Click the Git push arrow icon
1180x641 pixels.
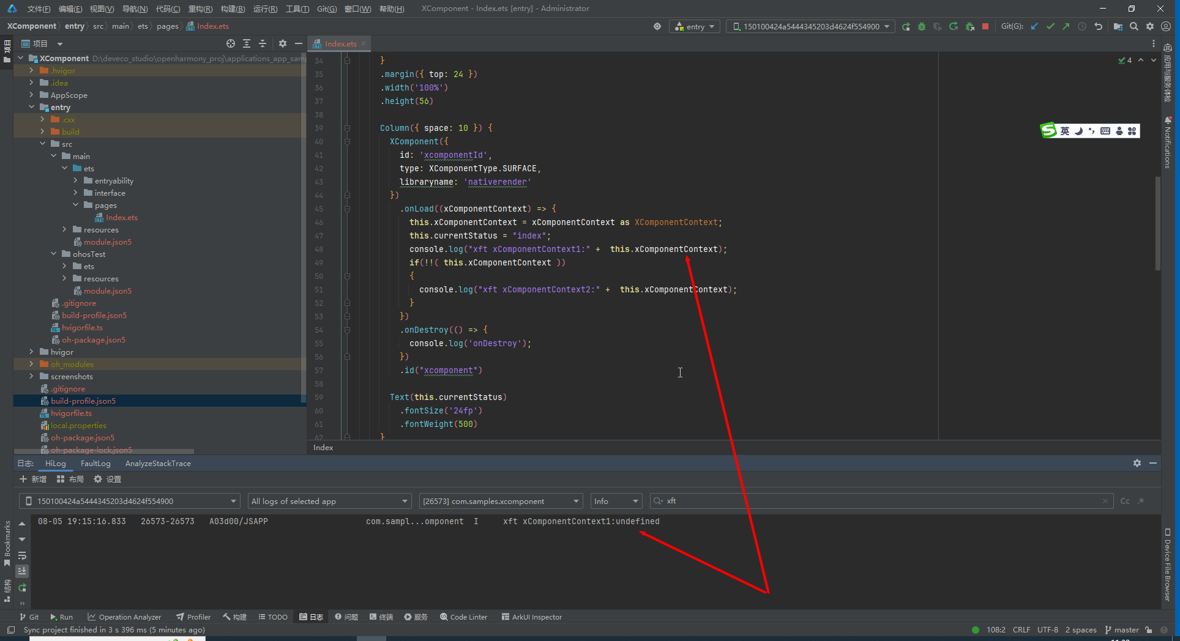pos(1066,27)
